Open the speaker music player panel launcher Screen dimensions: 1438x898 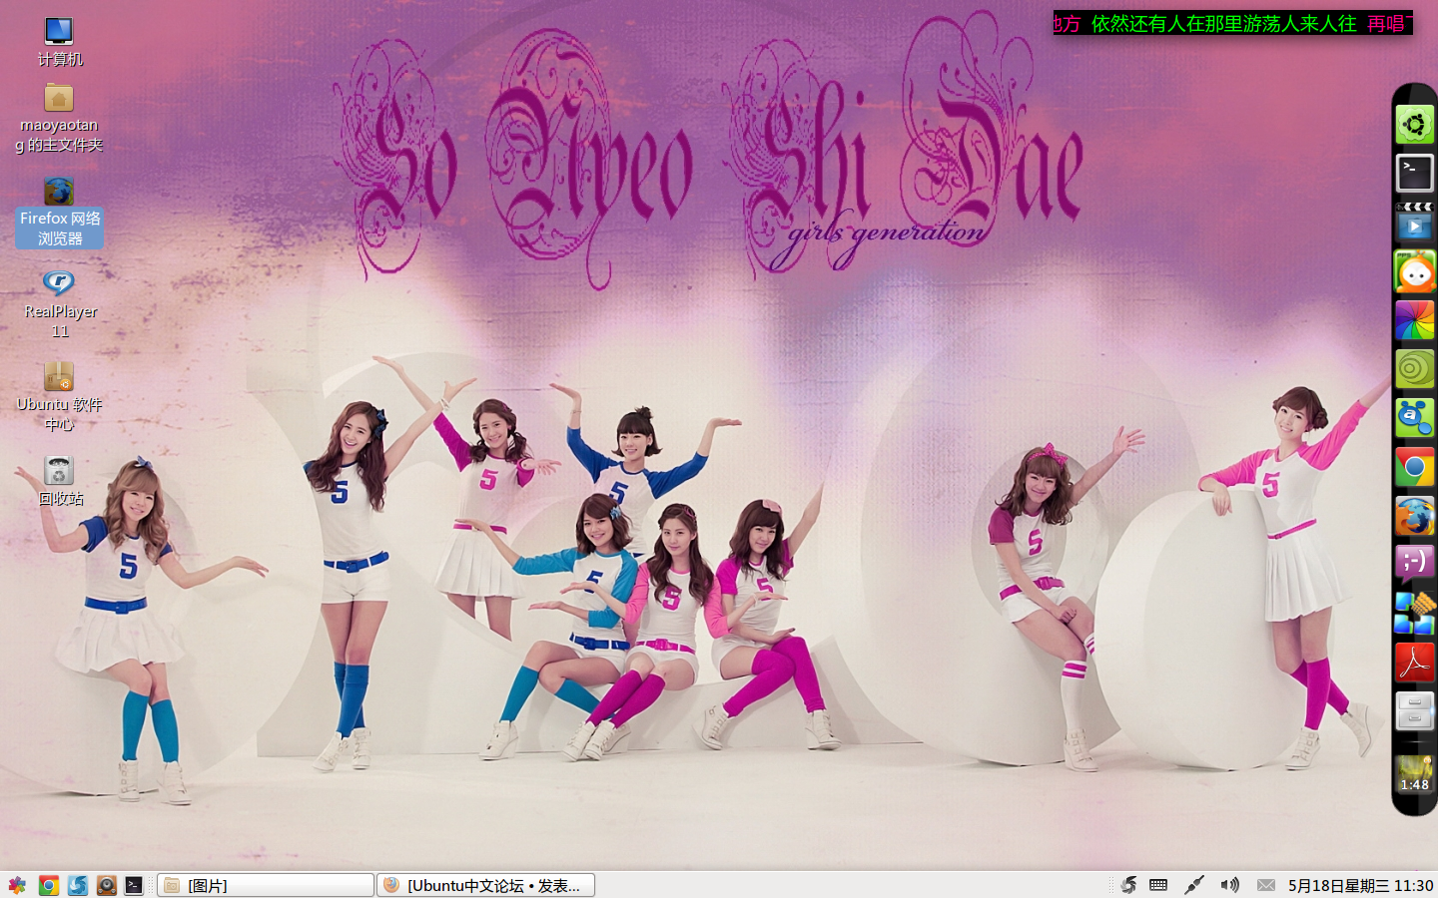point(106,885)
